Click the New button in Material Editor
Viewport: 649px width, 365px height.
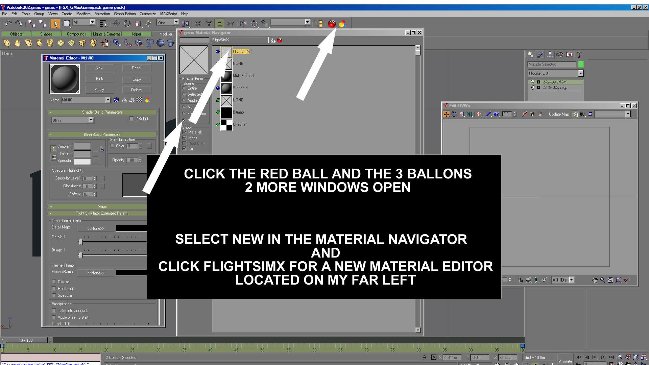click(x=99, y=68)
